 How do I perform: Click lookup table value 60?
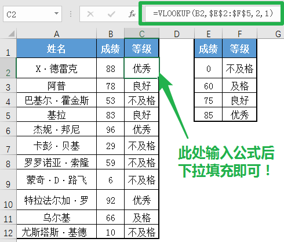click(208, 85)
